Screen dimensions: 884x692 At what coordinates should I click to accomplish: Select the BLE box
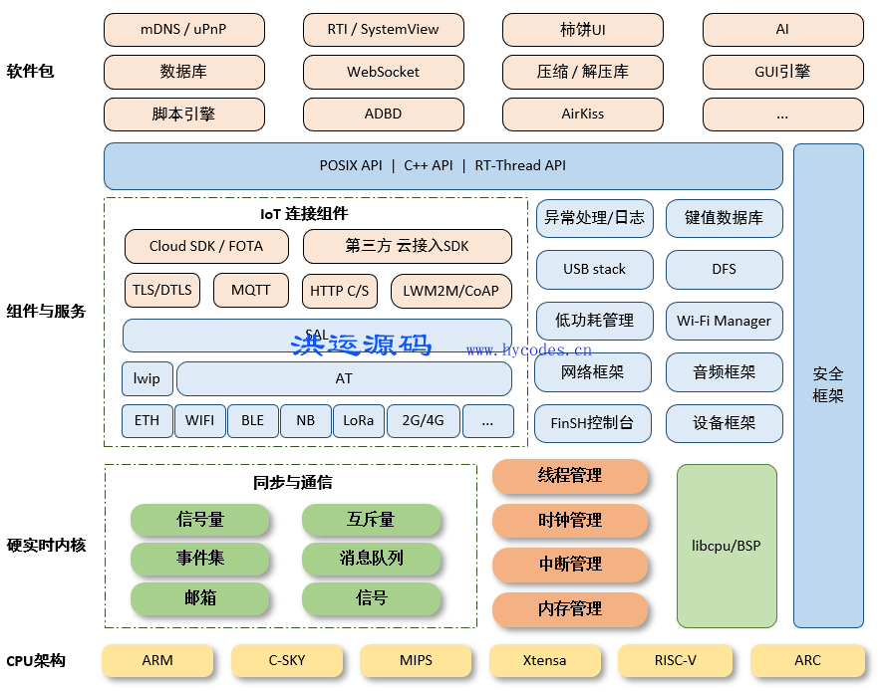click(252, 421)
